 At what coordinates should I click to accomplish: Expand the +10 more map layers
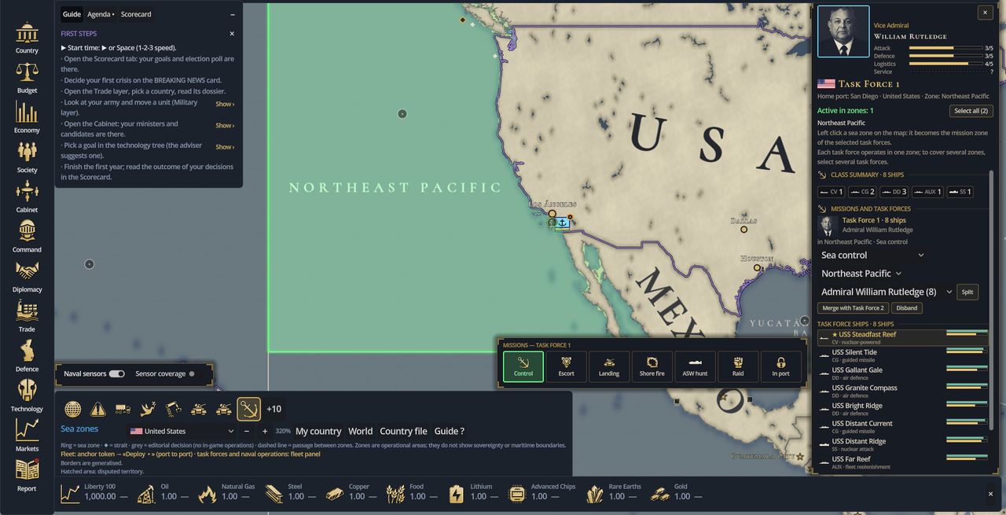click(274, 409)
